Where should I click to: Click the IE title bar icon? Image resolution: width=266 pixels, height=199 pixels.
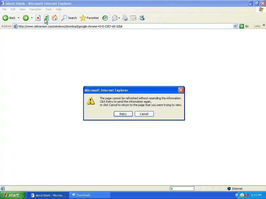[x=3, y=3]
